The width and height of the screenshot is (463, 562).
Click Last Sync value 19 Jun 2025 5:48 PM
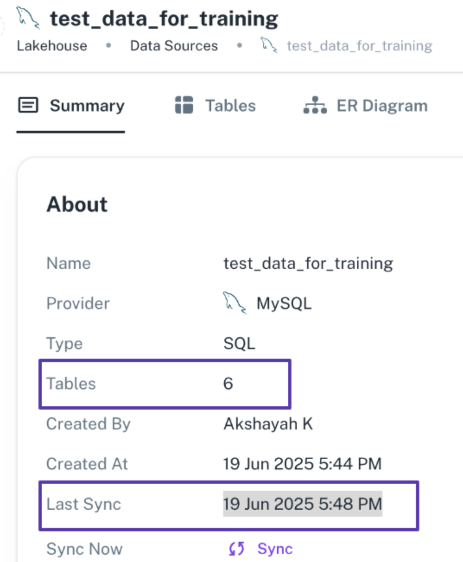tap(302, 504)
